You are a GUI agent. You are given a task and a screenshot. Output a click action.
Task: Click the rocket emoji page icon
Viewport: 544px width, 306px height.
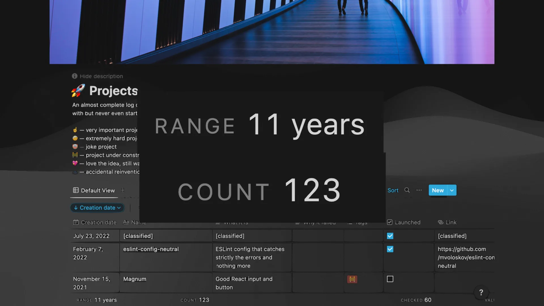pos(78,91)
